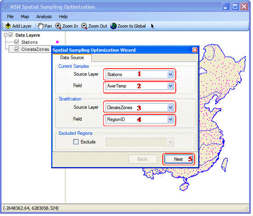The width and height of the screenshot is (253, 216).
Task: Activate the Zoom Out magnifier
Action: pos(84,26)
